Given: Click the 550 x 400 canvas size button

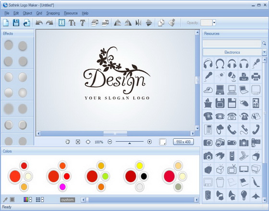Looking at the screenshot, I should [183, 142].
